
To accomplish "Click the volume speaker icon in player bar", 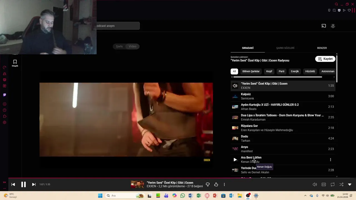I will point(315,184).
